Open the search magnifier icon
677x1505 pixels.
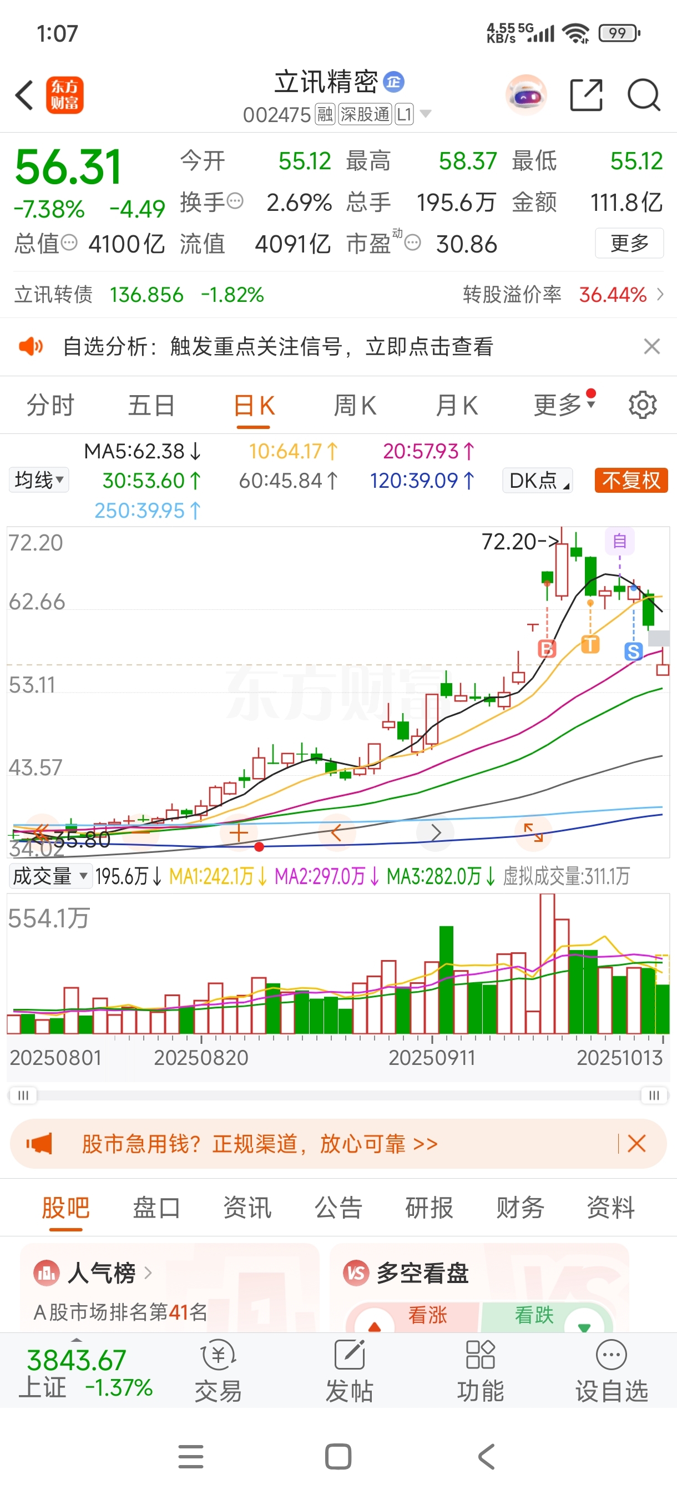point(644,95)
